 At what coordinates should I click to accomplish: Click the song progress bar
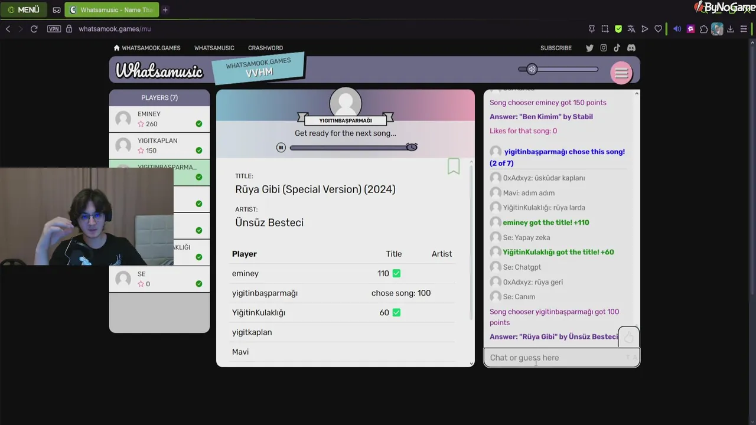pos(353,148)
